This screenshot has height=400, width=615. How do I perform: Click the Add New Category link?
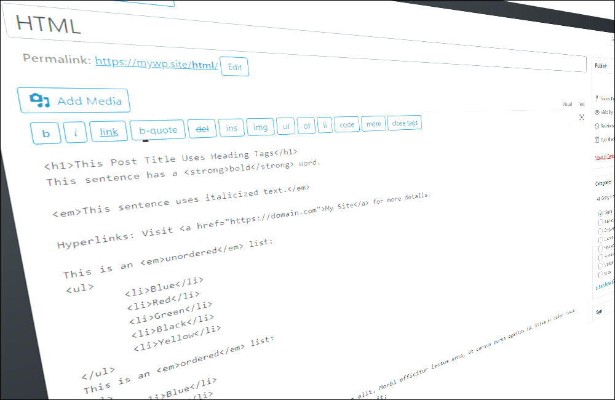point(605,284)
